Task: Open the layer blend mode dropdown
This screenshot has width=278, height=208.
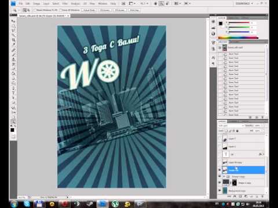Action: tap(231, 125)
